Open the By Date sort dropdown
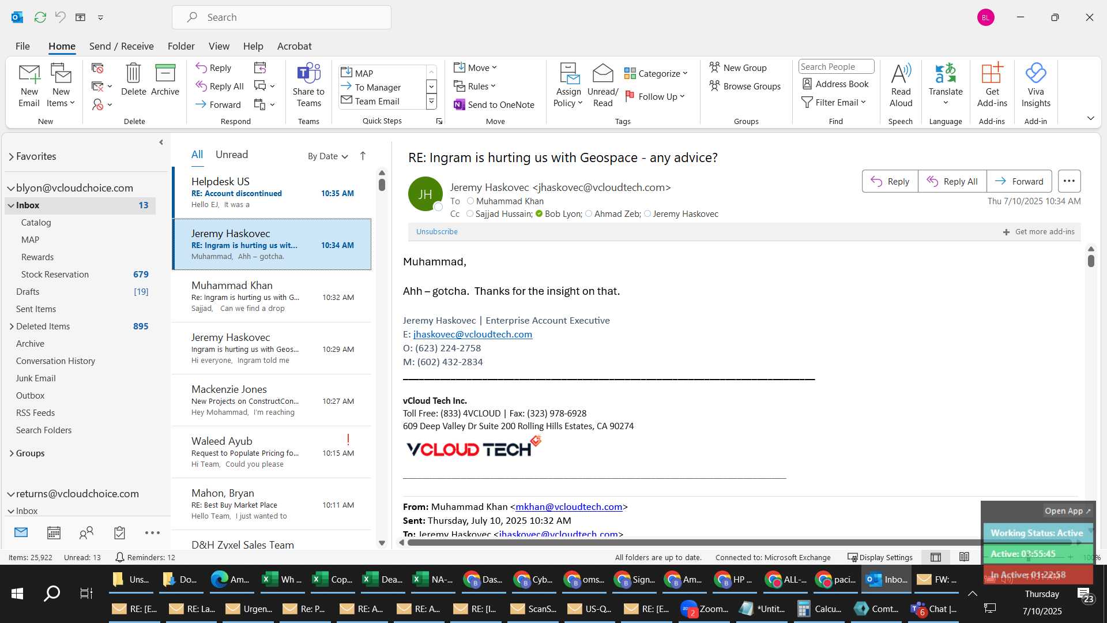This screenshot has height=623, width=1107. point(327,156)
